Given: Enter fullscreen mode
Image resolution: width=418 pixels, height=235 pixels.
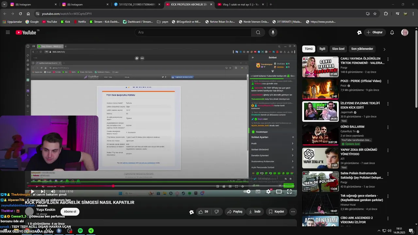Looking at the screenshot, I should [x=289, y=192].
